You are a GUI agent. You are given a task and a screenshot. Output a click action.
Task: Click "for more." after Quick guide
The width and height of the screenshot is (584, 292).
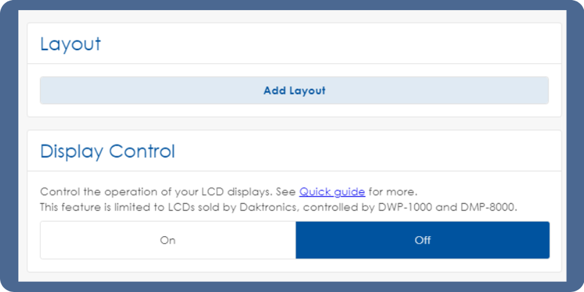click(392, 192)
